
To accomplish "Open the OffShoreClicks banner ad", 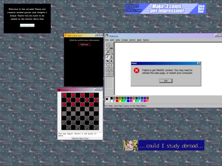I will pyautogui.click(x=165, y=9).
